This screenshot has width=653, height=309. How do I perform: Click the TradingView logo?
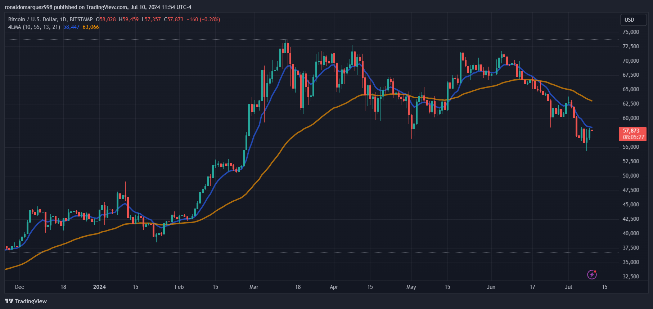pos(26,301)
